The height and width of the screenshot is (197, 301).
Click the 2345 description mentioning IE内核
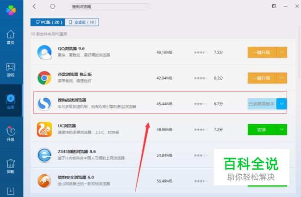point(91,158)
